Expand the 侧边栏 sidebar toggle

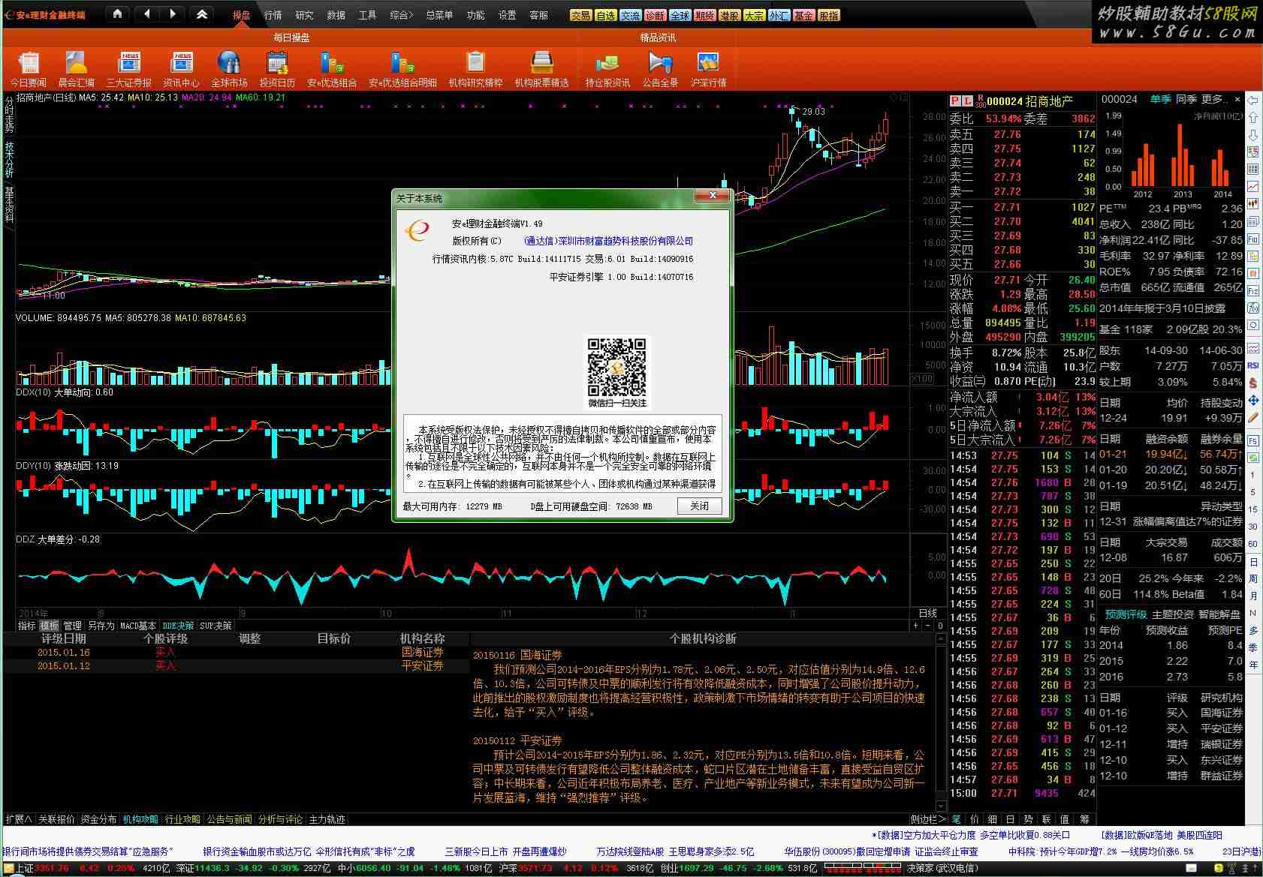click(928, 819)
